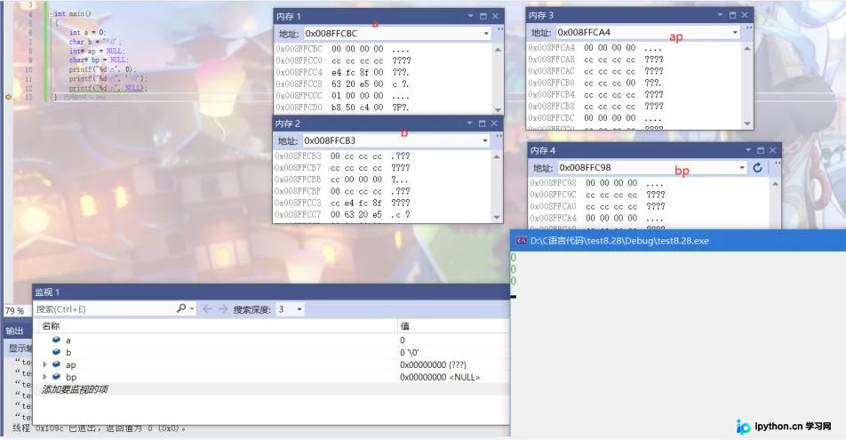This screenshot has height=440, width=846.
Task: Refresh Memory 4 contents with the reevaluate icon
Action: (757, 167)
